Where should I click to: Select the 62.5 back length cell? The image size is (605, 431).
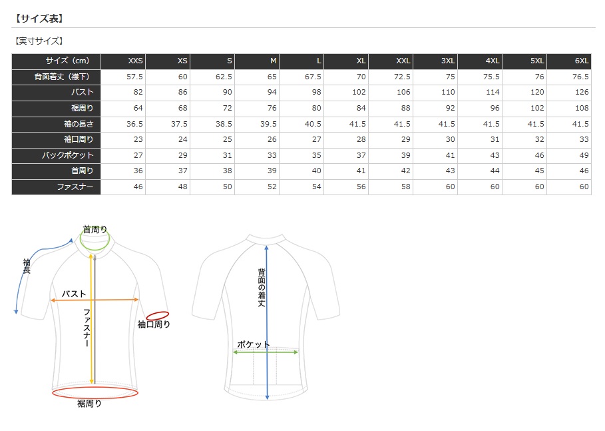[212, 77]
